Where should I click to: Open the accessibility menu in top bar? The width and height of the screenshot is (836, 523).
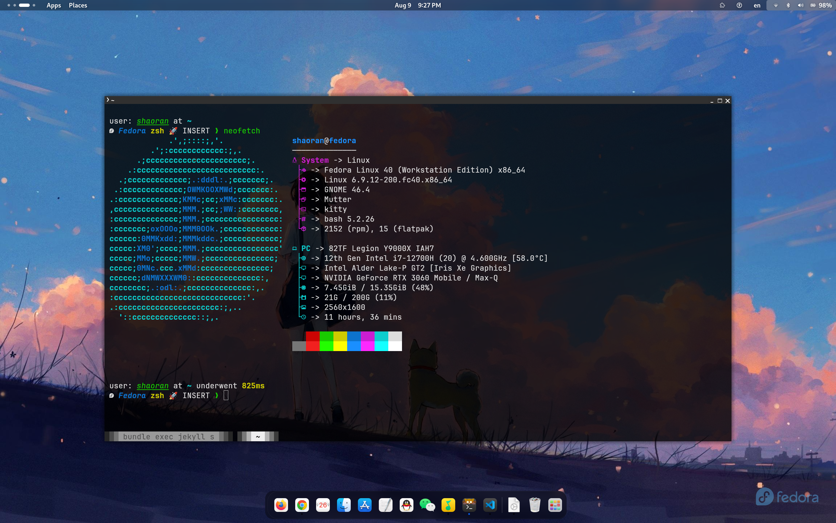(739, 5)
